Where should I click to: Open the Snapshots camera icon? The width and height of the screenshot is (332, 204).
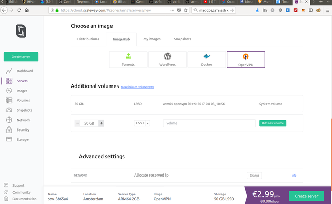[x=9, y=110]
